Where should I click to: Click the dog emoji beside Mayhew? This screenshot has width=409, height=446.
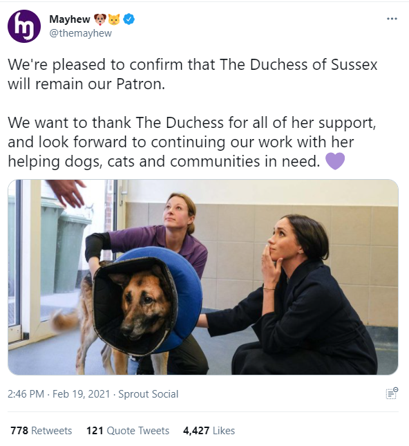click(x=100, y=19)
